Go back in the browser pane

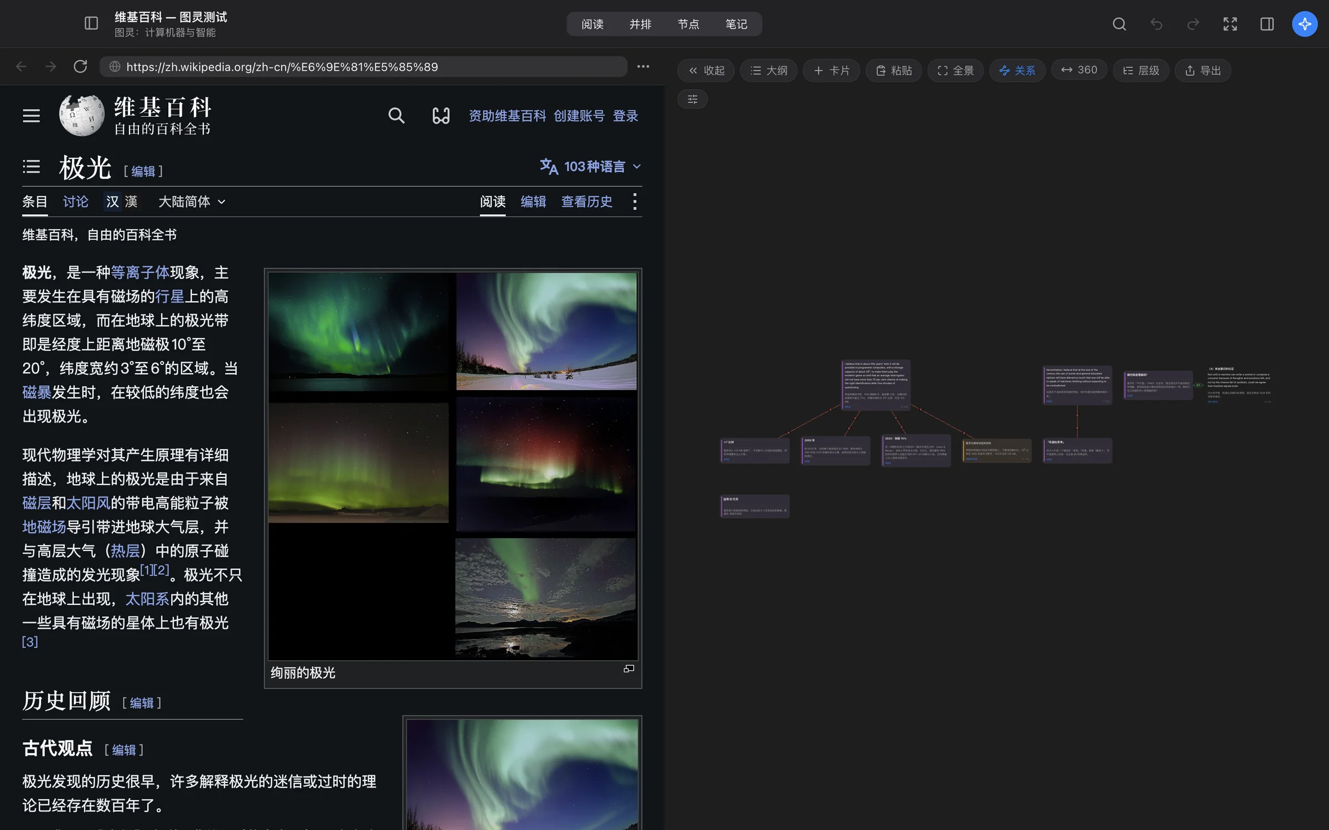tap(21, 66)
